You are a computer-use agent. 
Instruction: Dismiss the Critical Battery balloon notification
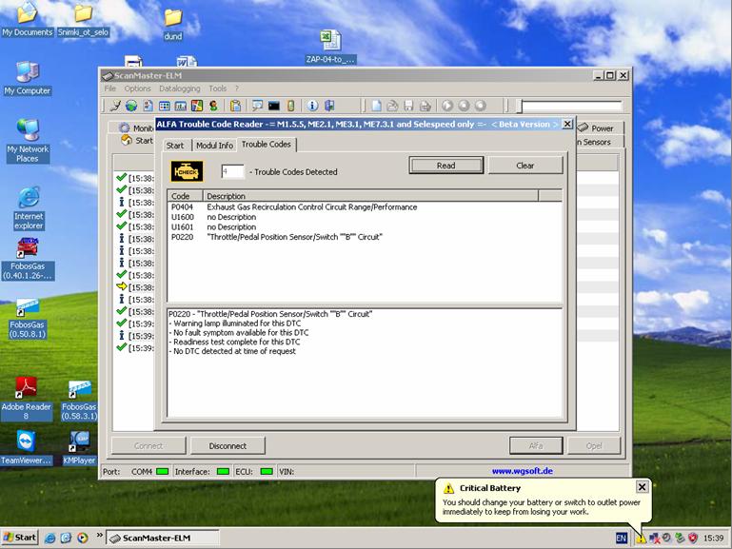coord(642,487)
